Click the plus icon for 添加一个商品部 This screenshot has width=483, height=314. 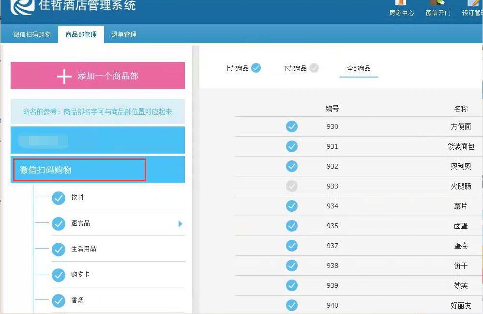pos(64,77)
